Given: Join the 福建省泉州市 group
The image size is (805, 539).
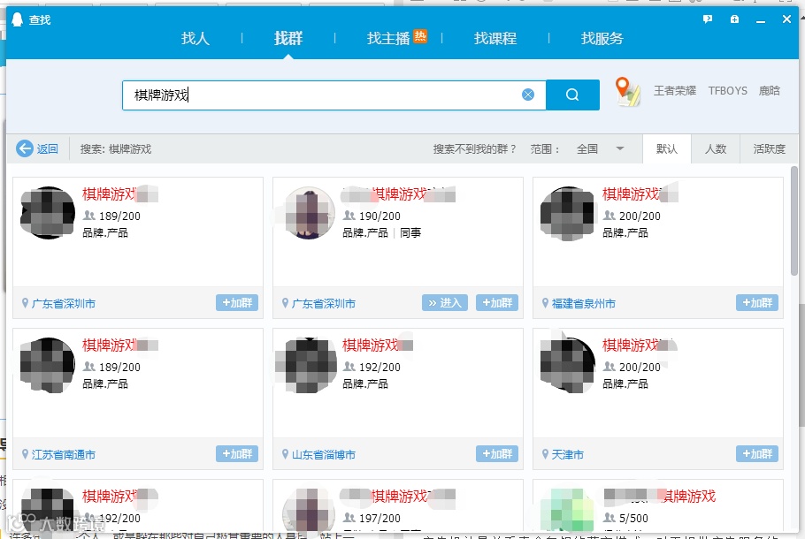Looking at the screenshot, I should click(x=757, y=302).
